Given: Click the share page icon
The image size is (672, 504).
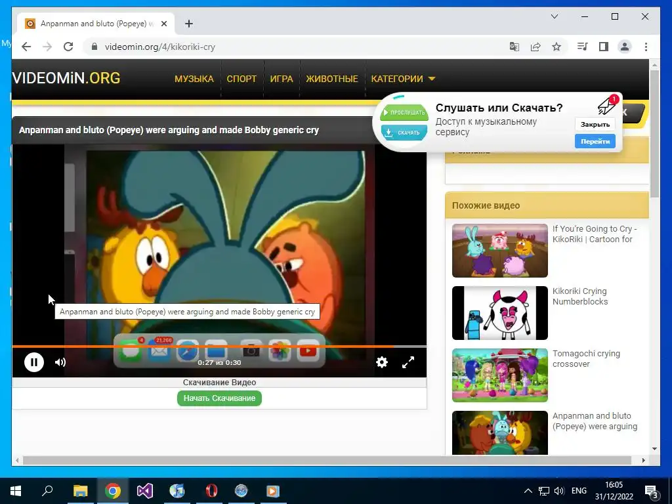Looking at the screenshot, I should pyautogui.click(x=535, y=47).
